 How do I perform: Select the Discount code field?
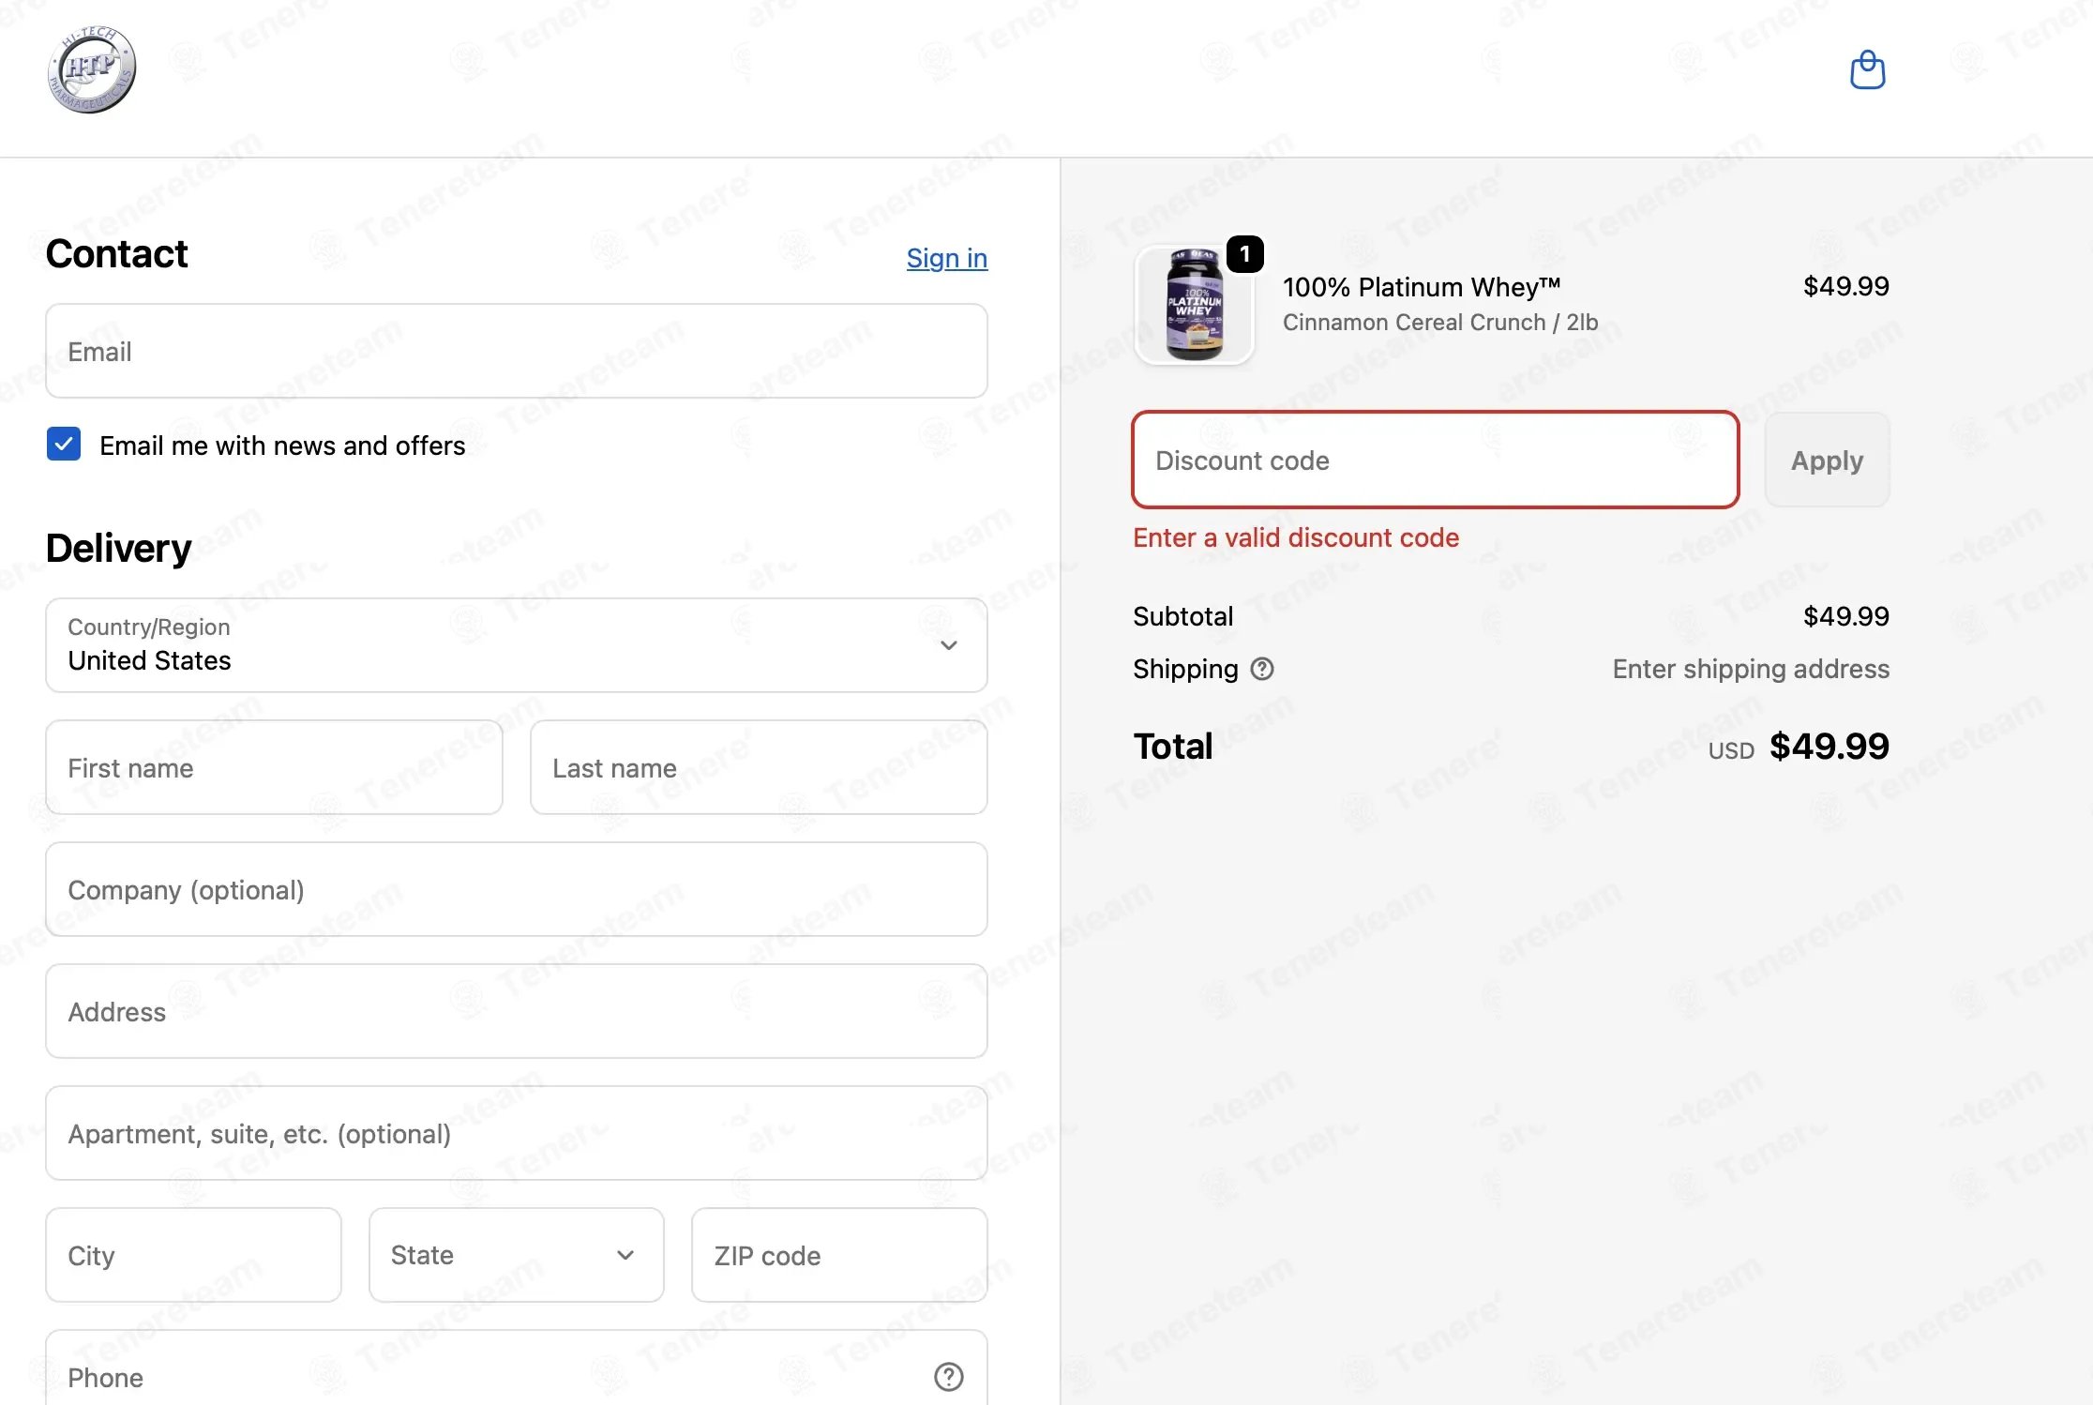(x=1436, y=461)
